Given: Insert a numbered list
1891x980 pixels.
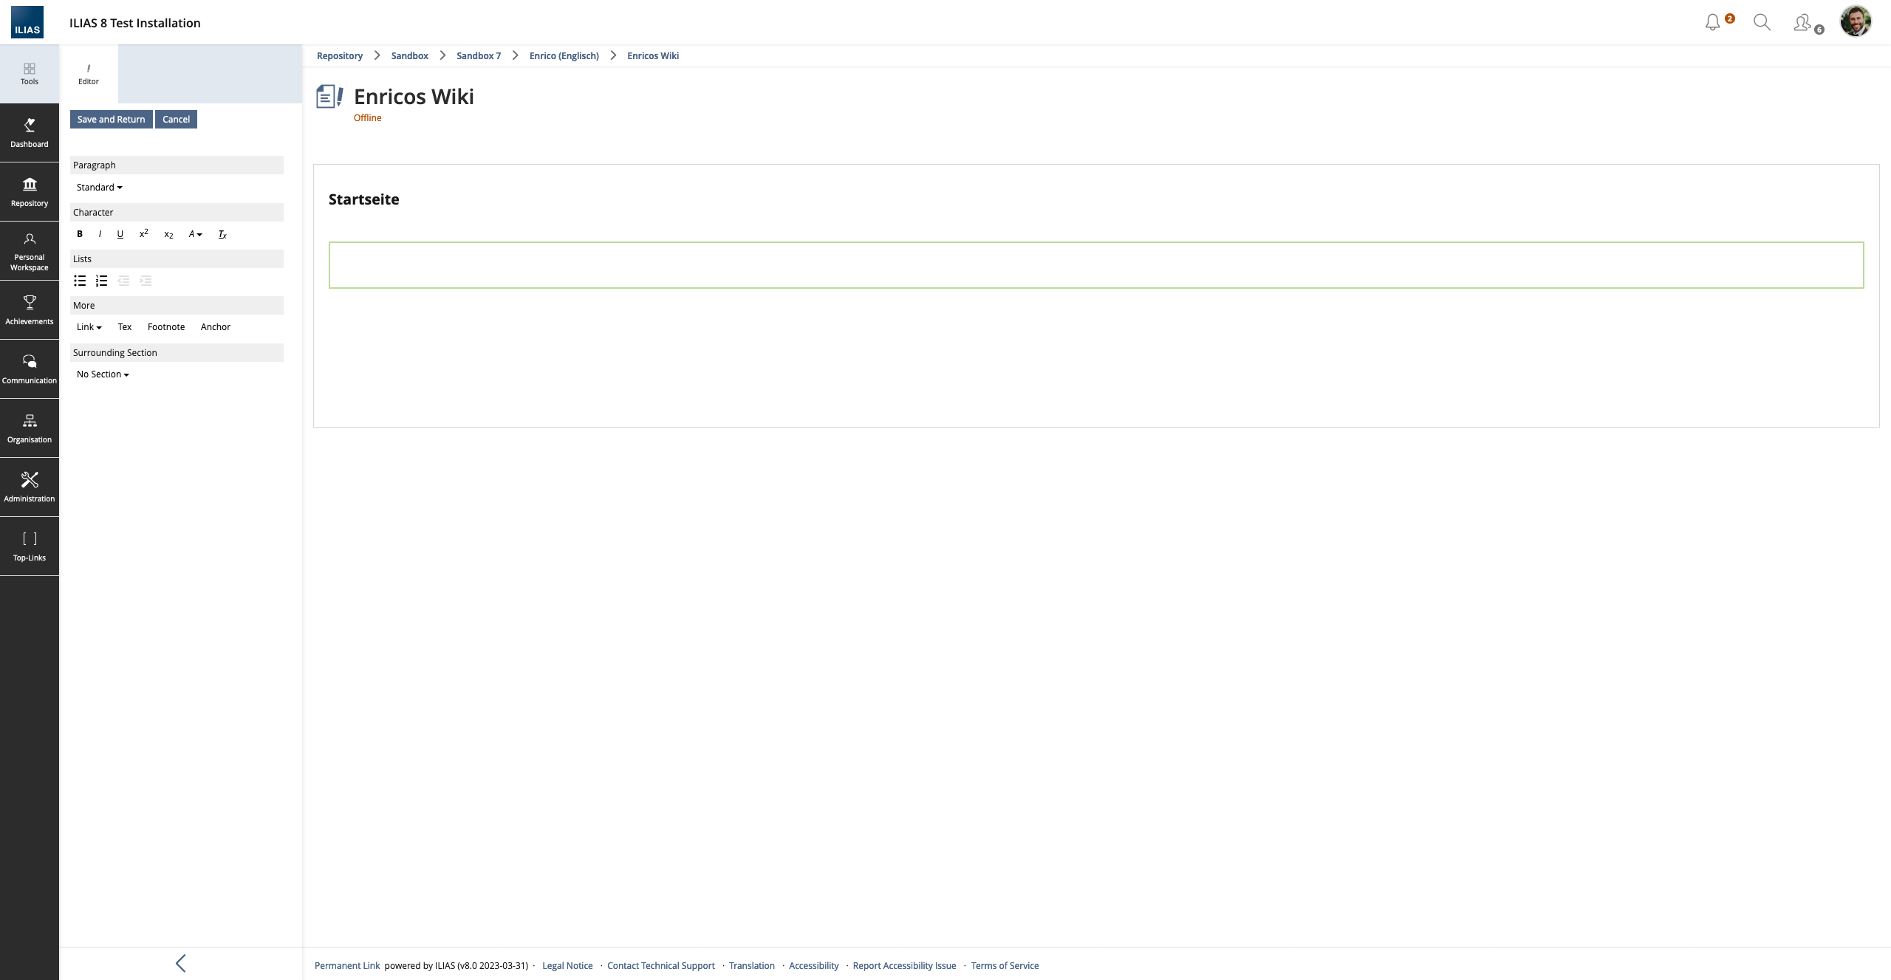Looking at the screenshot, I should (102, 281).
